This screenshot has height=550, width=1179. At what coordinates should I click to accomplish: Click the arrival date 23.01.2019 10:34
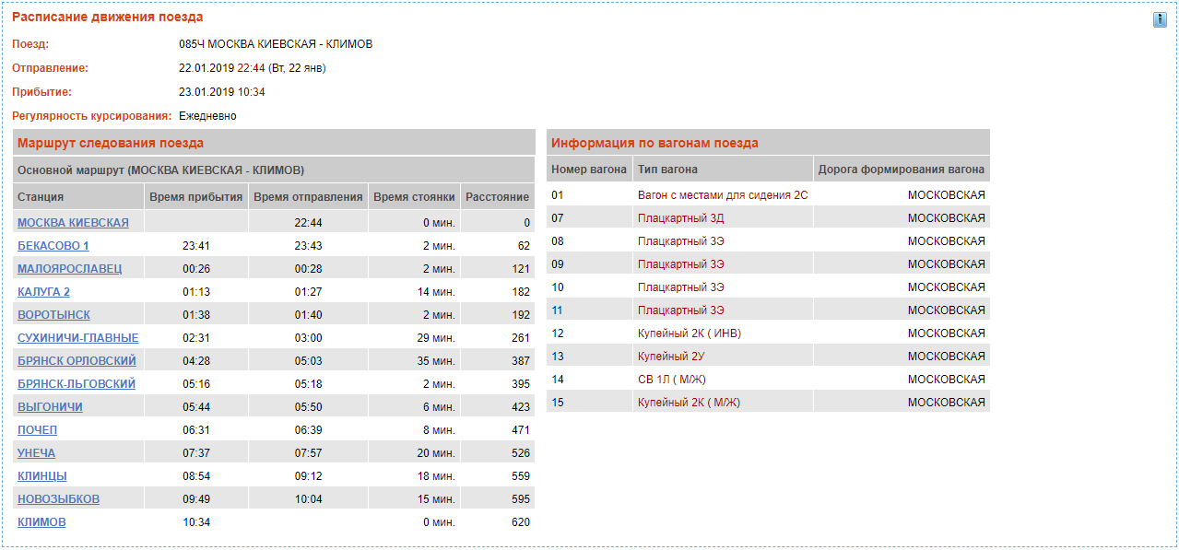tap(222, 92)
